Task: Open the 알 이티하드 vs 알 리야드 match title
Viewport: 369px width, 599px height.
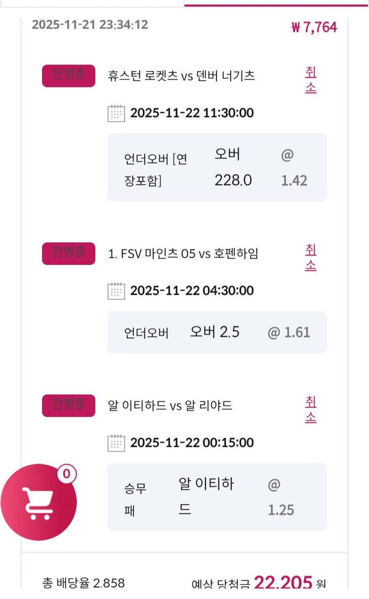Action: (x=170, y=405)
